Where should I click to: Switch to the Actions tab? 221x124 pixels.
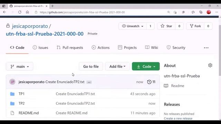click(100, 48)
